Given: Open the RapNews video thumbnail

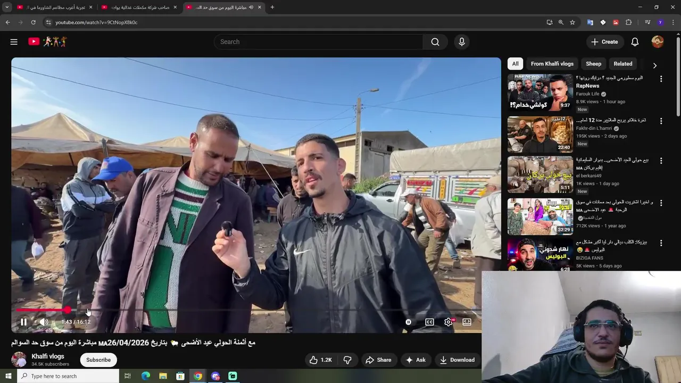Looking at the screenshot, I should (x=540, y=93).
